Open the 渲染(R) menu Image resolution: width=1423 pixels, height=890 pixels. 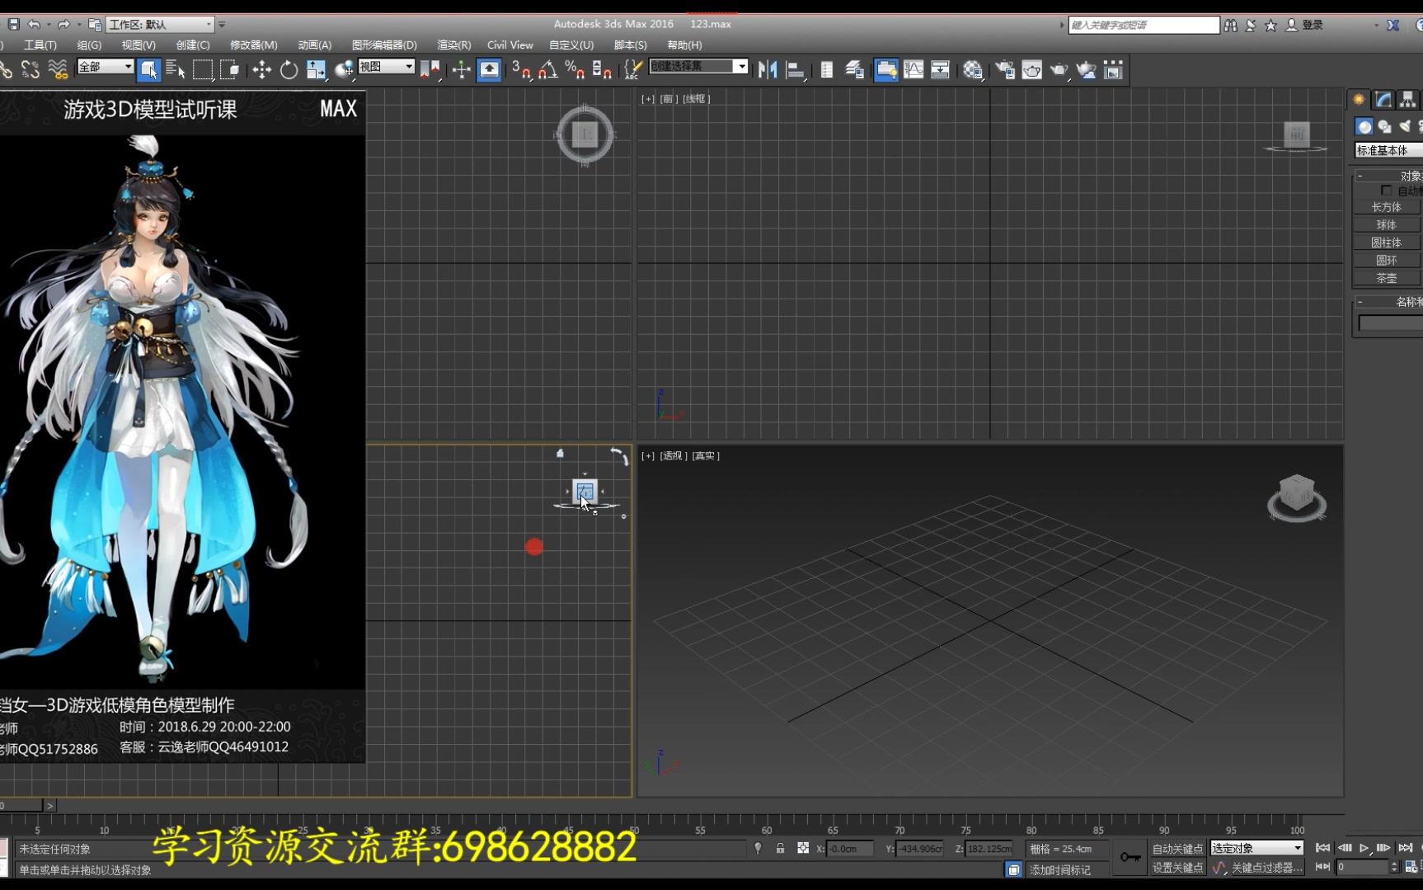[x=453, y=45]
